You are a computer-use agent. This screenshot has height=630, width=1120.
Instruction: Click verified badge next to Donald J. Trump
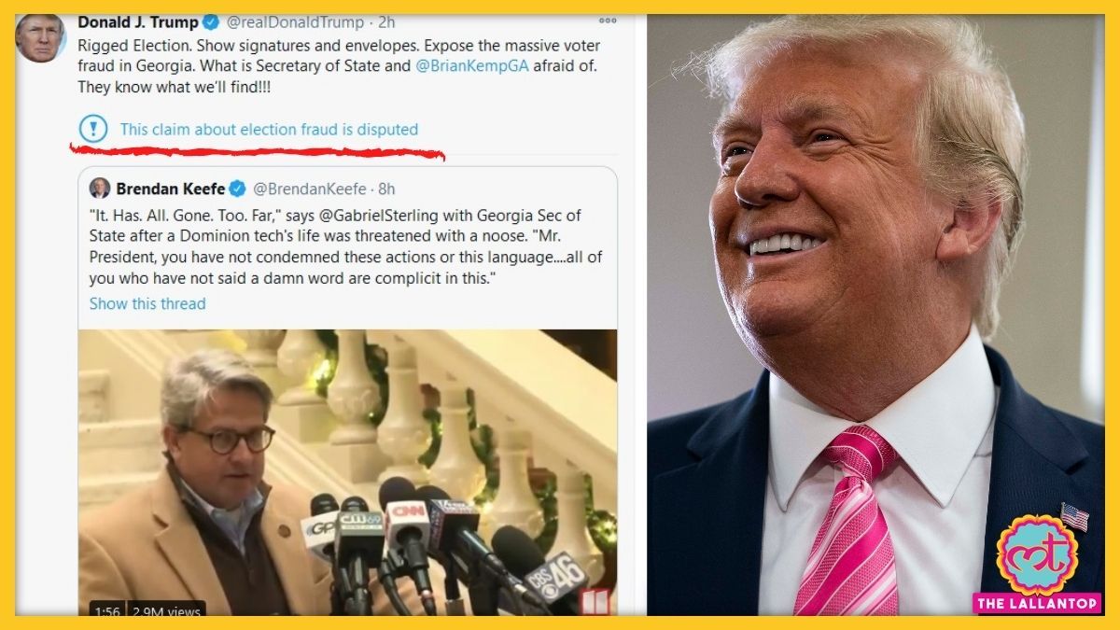coord(211,22)
